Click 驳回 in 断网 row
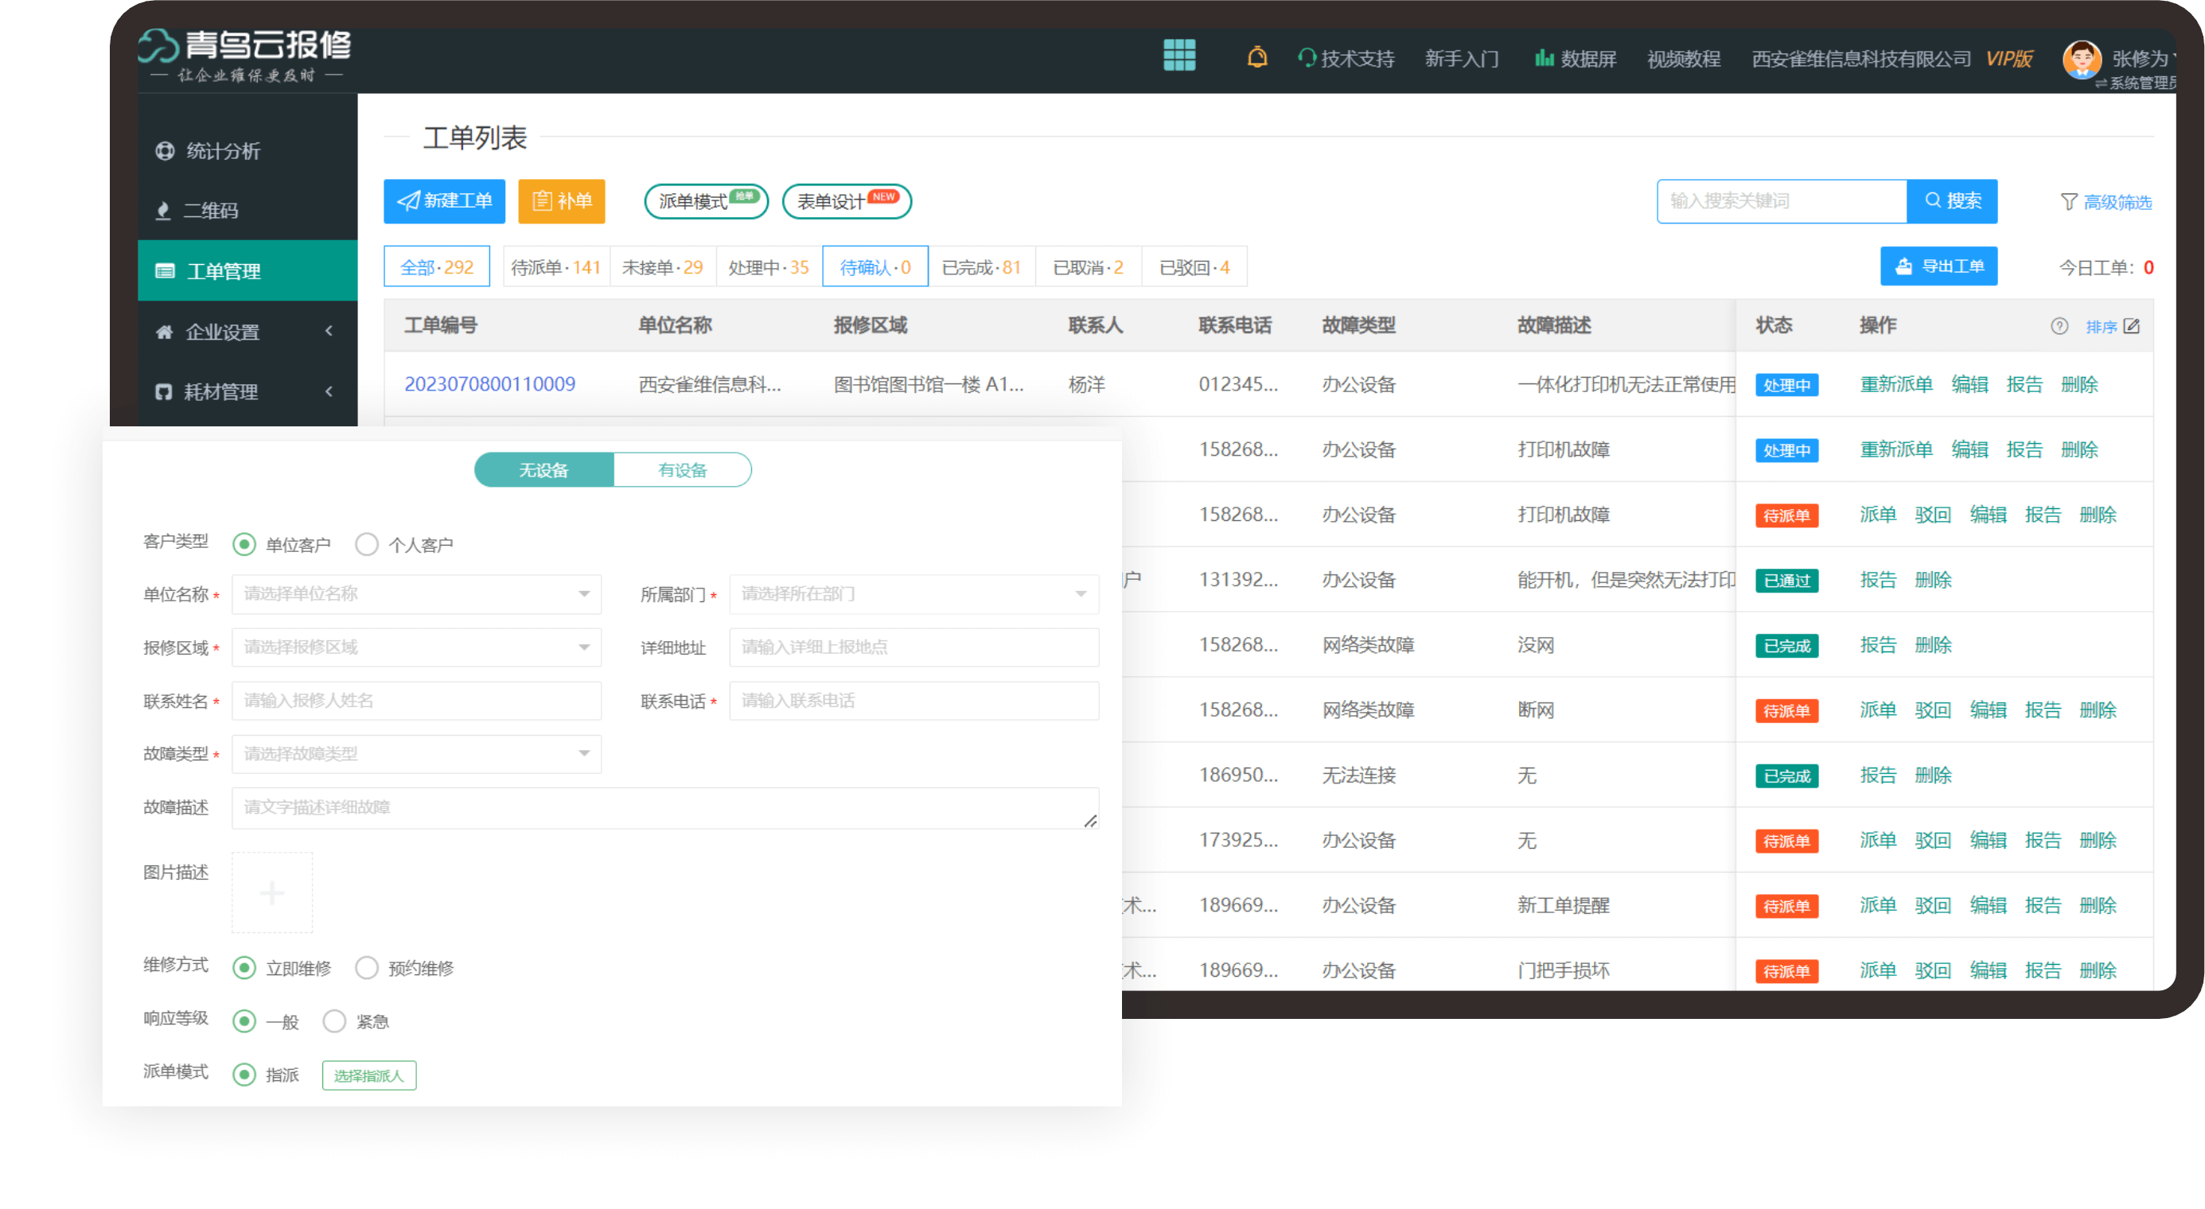 click(x=1933, y=709)
